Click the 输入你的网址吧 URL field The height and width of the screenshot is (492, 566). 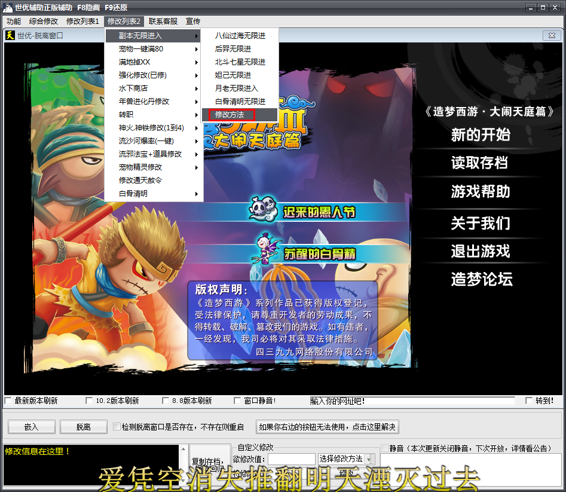pos(412,401)
